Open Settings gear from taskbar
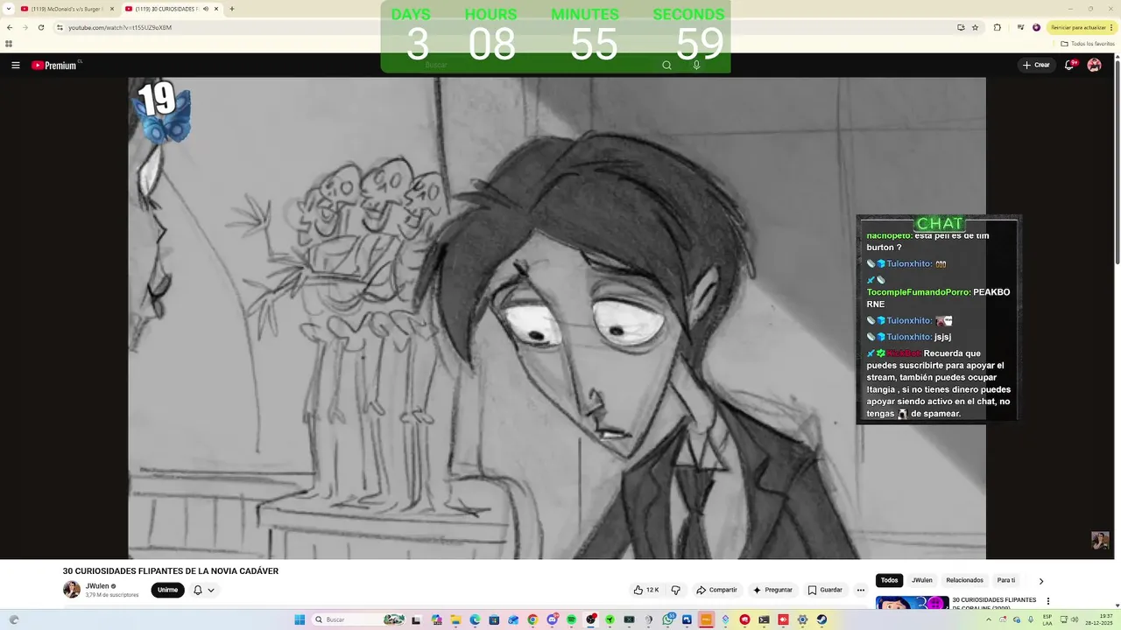 (x=802, y=619)
